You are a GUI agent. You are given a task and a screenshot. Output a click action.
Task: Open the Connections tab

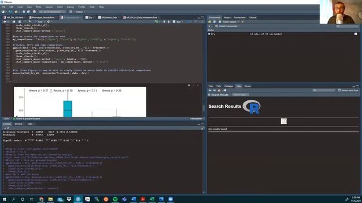240,17
